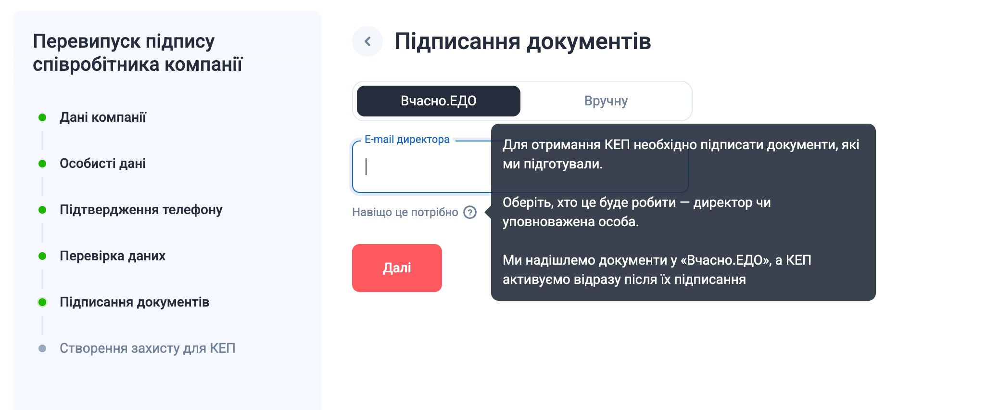Click the question mark help icon

470,212
